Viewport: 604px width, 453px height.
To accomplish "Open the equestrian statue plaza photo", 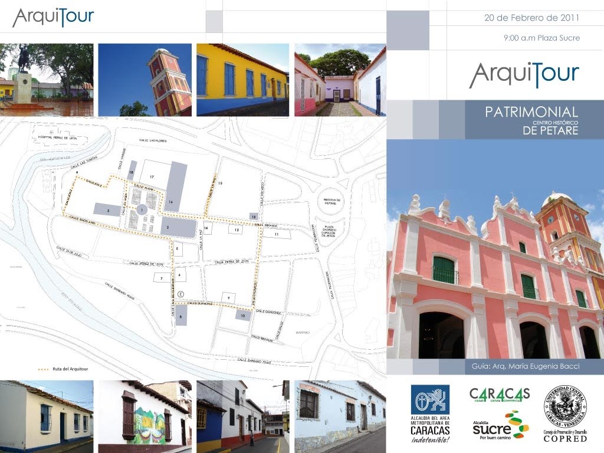I will pos(47,80).
